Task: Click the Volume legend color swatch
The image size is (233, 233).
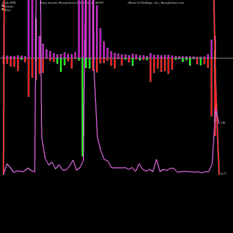Action: pyautogui.click(x=3, y=6)
